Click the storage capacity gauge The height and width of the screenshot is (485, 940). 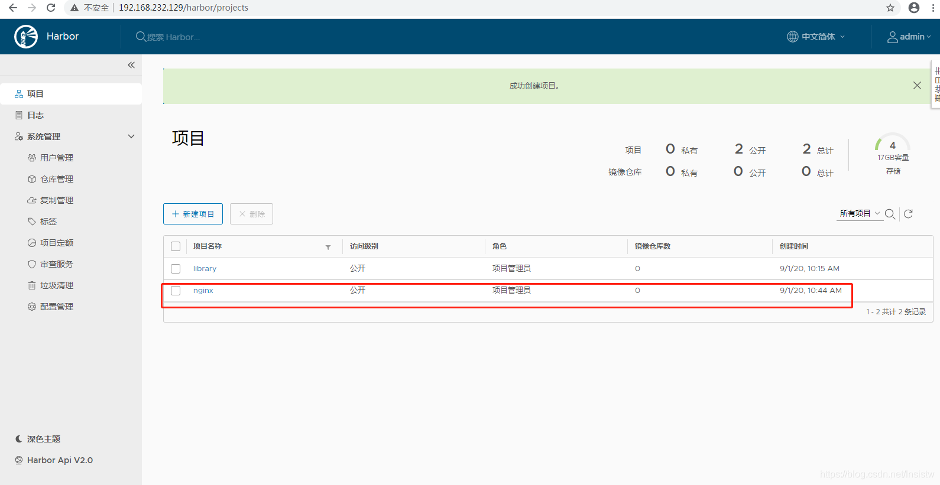[x=892, y=144]
